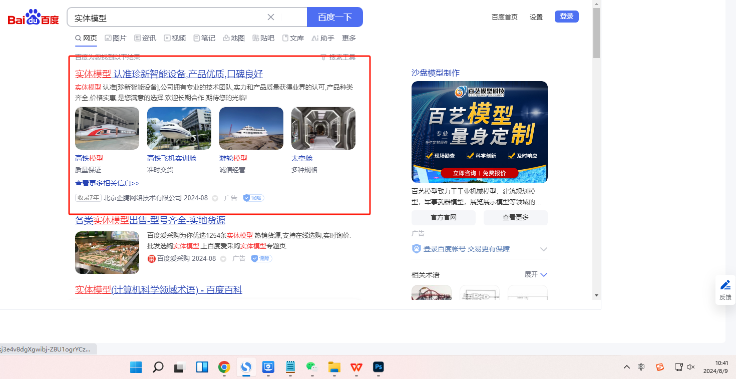Image resolution: width=736 pixels, height=379 pixels.
Task: Open the 查看更多相关信息>> link
Action: pos(107,183)
